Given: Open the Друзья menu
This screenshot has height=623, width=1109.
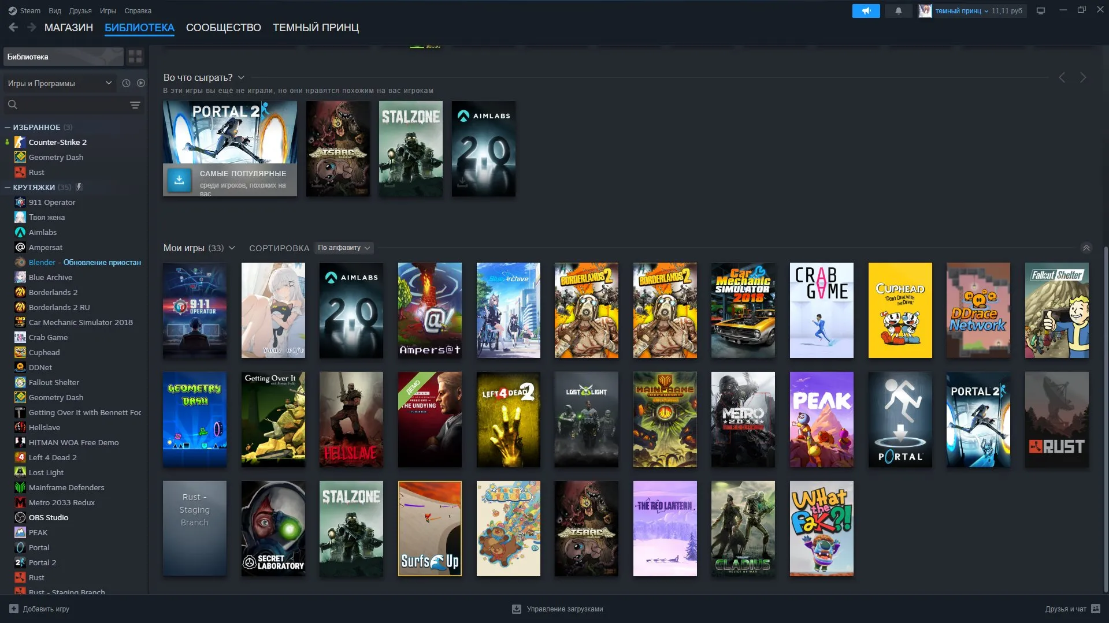Looking at the screenshot, I should click(x=80, y=11).
